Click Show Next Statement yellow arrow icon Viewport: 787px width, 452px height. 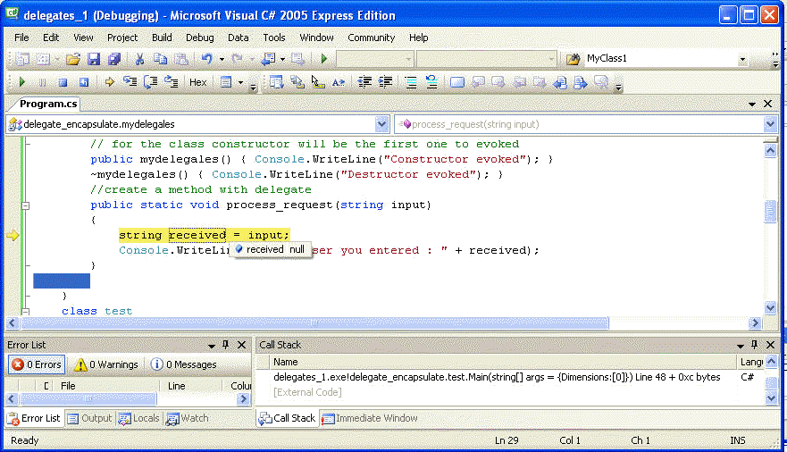[110, 82]
